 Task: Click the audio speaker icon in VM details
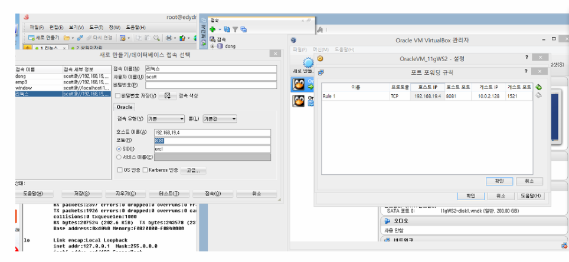point(387,221)
